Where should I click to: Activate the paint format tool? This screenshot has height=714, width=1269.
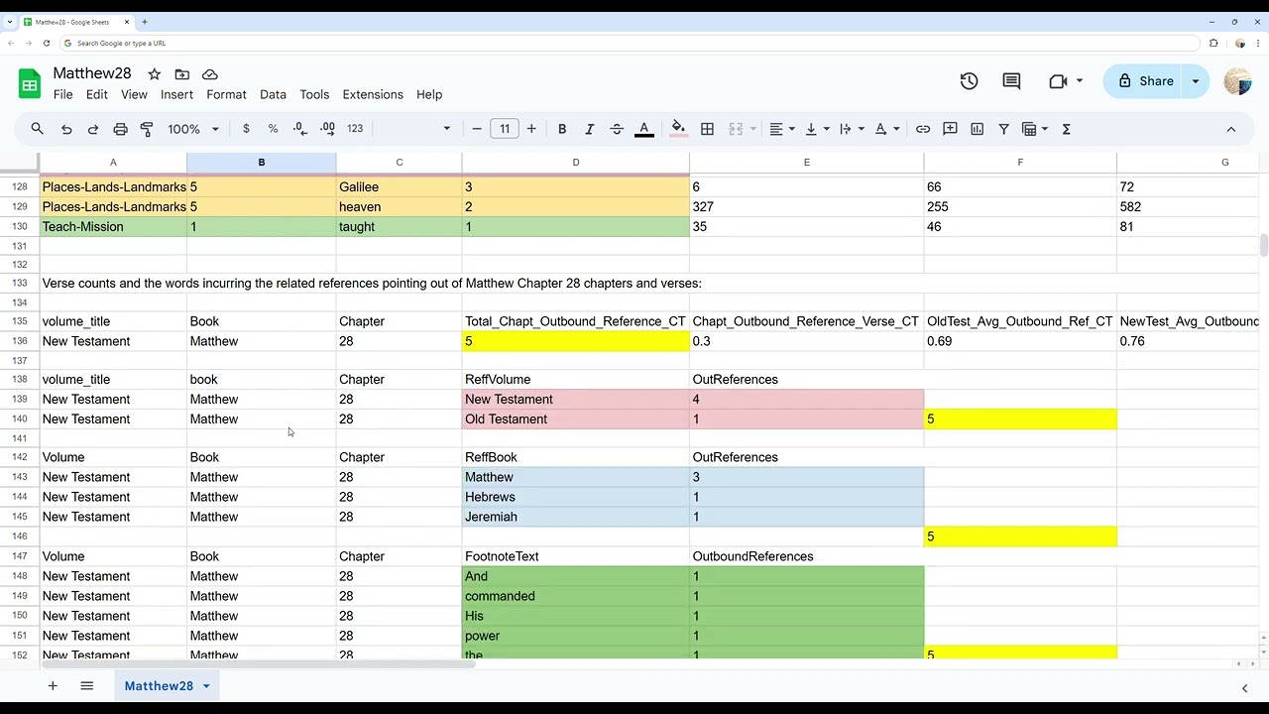(x=147, y=129)
